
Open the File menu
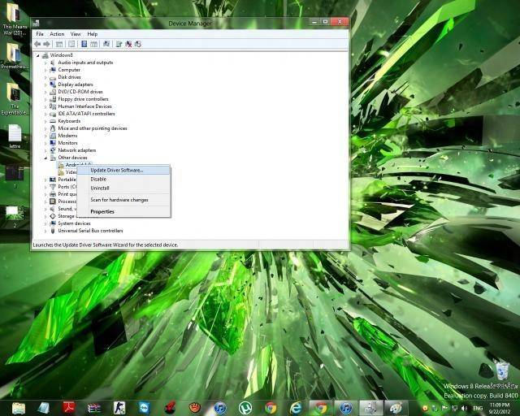pos(40,34)
